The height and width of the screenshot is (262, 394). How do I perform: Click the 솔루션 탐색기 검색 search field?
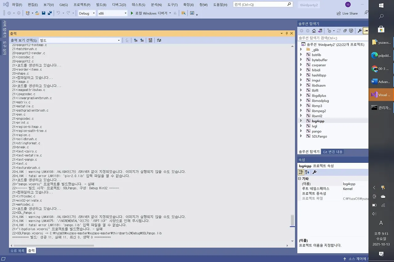coord(333,38)
